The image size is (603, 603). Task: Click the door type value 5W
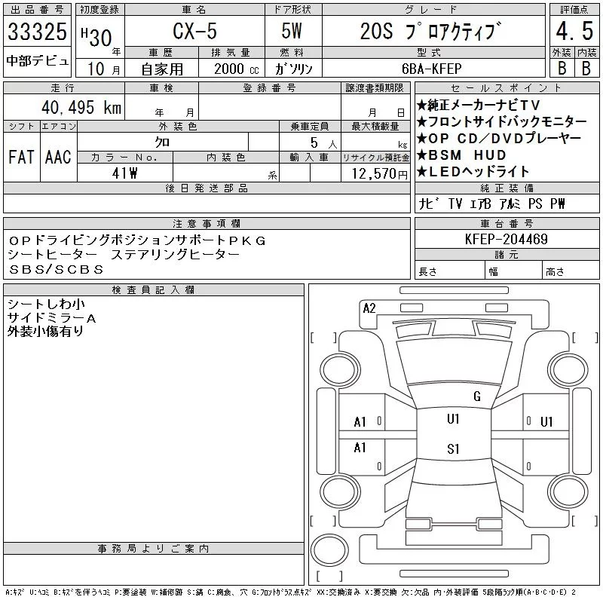(x=292, y=31)
